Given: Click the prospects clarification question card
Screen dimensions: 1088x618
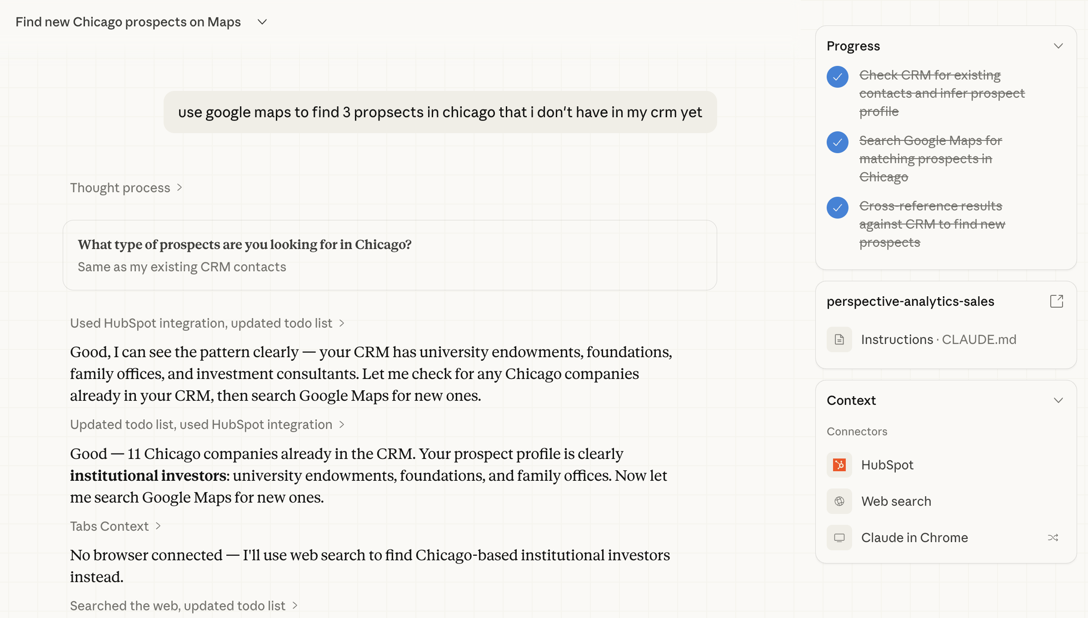Looking at the screenshot, I should tap(390, 254).
